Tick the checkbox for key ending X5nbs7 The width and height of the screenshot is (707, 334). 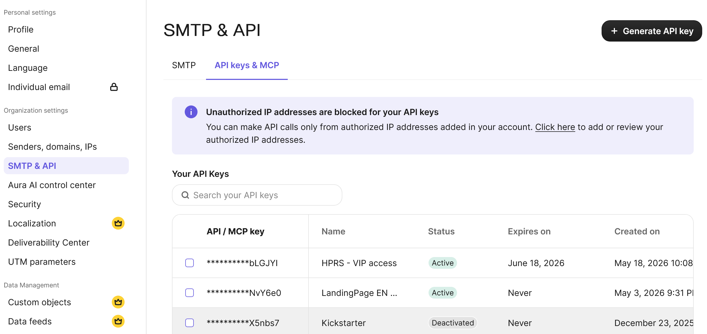189,323
